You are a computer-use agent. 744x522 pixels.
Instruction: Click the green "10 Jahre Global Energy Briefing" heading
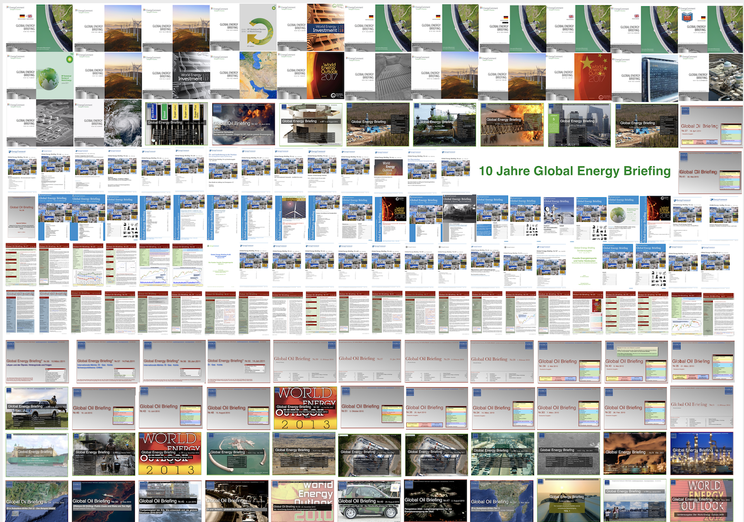575,172
